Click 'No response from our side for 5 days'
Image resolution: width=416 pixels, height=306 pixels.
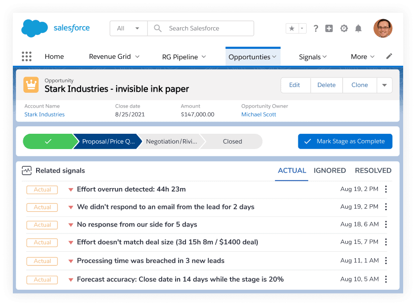[137, 225]
